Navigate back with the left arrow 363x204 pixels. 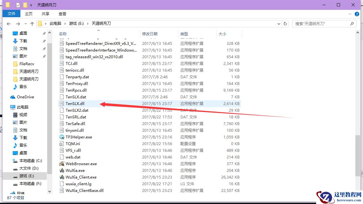point(8,23)
